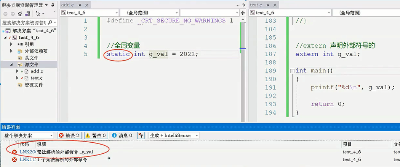Open test_4_6 project dropdown in add.c pane
The width and height of the screenshot is (400, 167).
(x=90, y=13)
